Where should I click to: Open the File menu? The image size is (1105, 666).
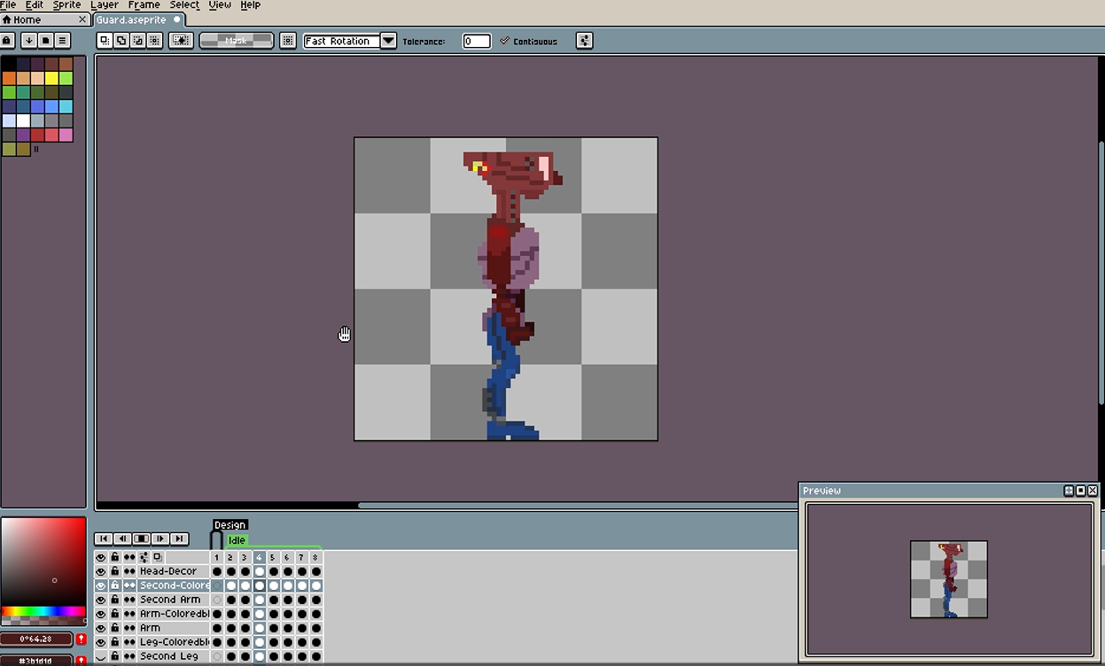click(x=8, y=4)
